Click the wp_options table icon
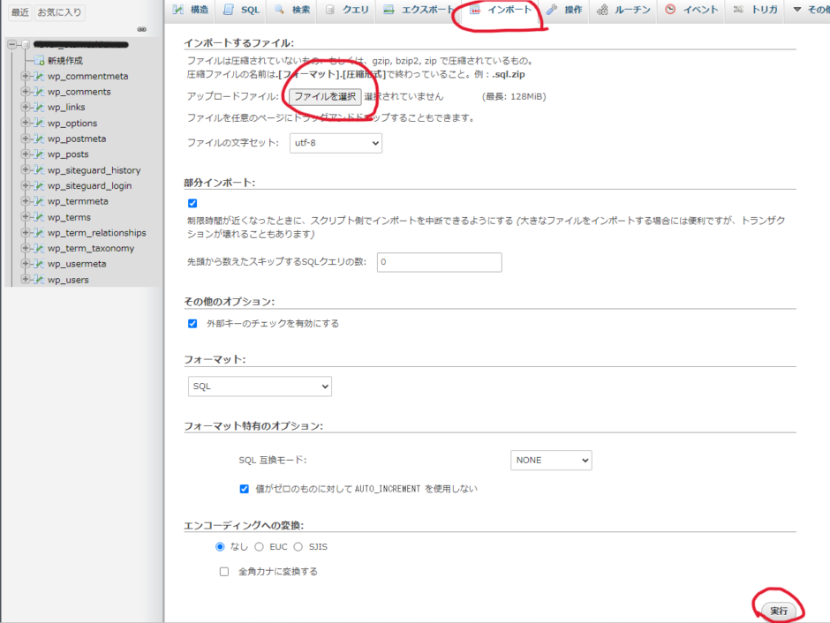 point(39,122)
